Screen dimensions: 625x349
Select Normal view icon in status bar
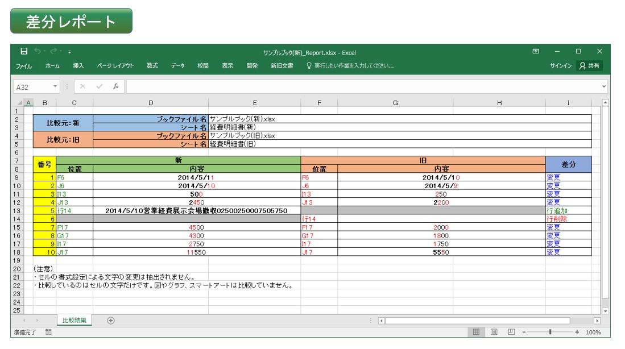477,332
